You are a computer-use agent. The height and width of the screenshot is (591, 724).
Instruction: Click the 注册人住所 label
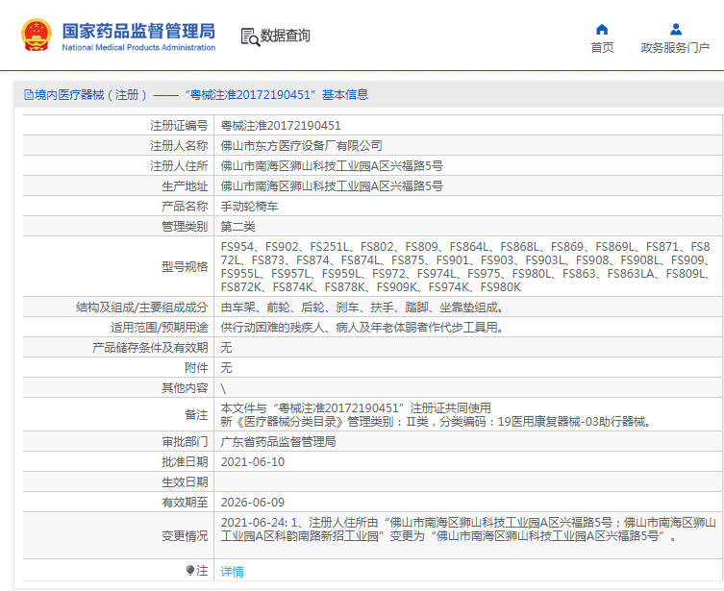click(179, 166)
